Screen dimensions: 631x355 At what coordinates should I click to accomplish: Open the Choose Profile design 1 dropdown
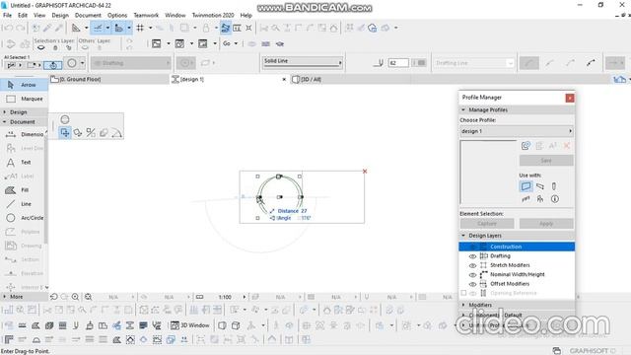pos(517,131)
